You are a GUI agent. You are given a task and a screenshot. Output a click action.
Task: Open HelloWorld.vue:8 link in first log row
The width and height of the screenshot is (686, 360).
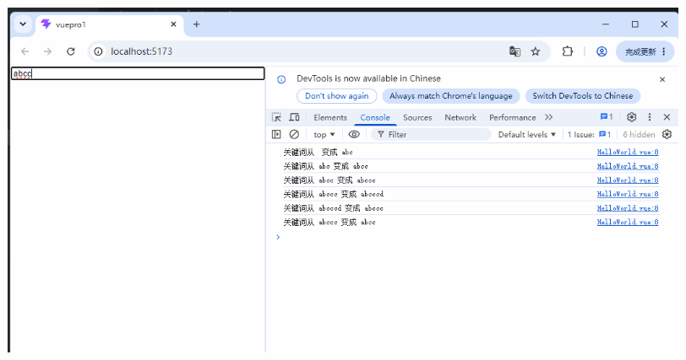click(628, 152)
